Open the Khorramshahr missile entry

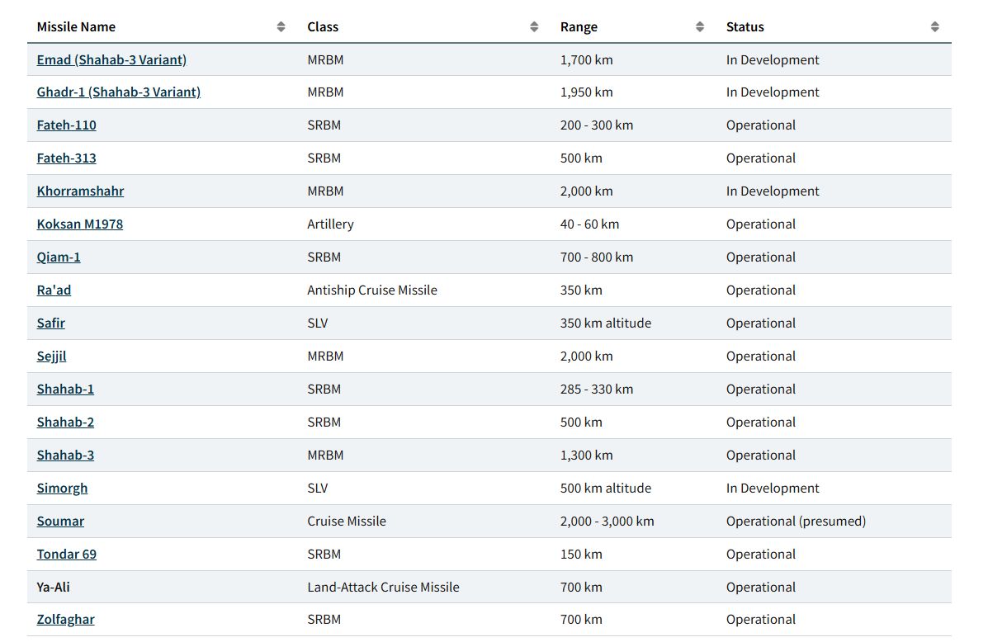pos(80,191)
